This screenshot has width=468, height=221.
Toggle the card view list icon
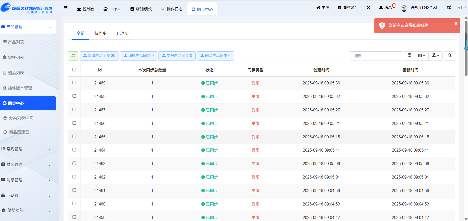coord(409,56)
